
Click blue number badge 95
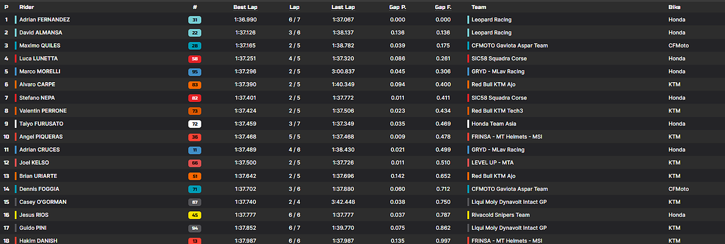click(x=195, y=72)
